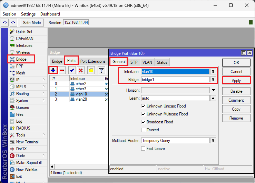255x183 pixels.
Task: Click the red X Disable icon
Action: point(80,70)
